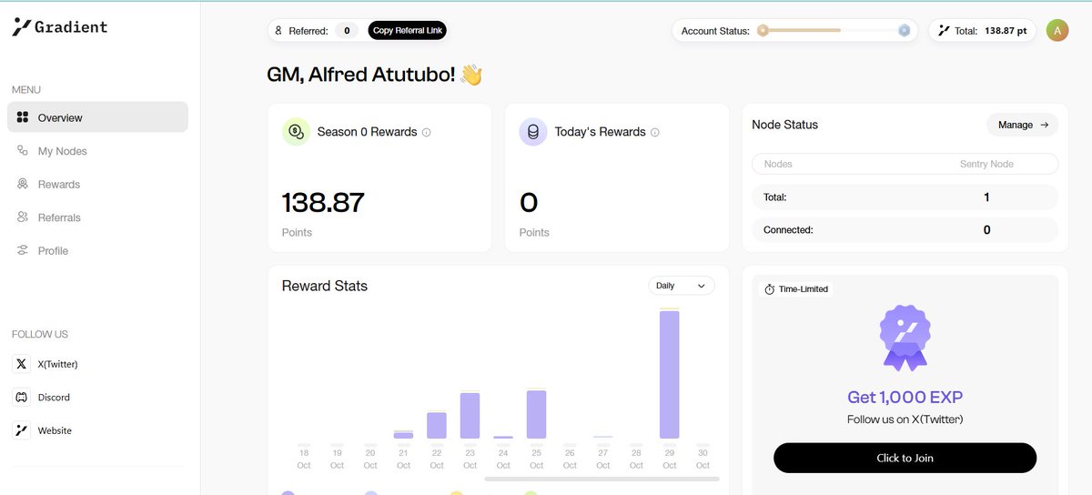Click the Gradient logo in the sidebar

point(60,27)
